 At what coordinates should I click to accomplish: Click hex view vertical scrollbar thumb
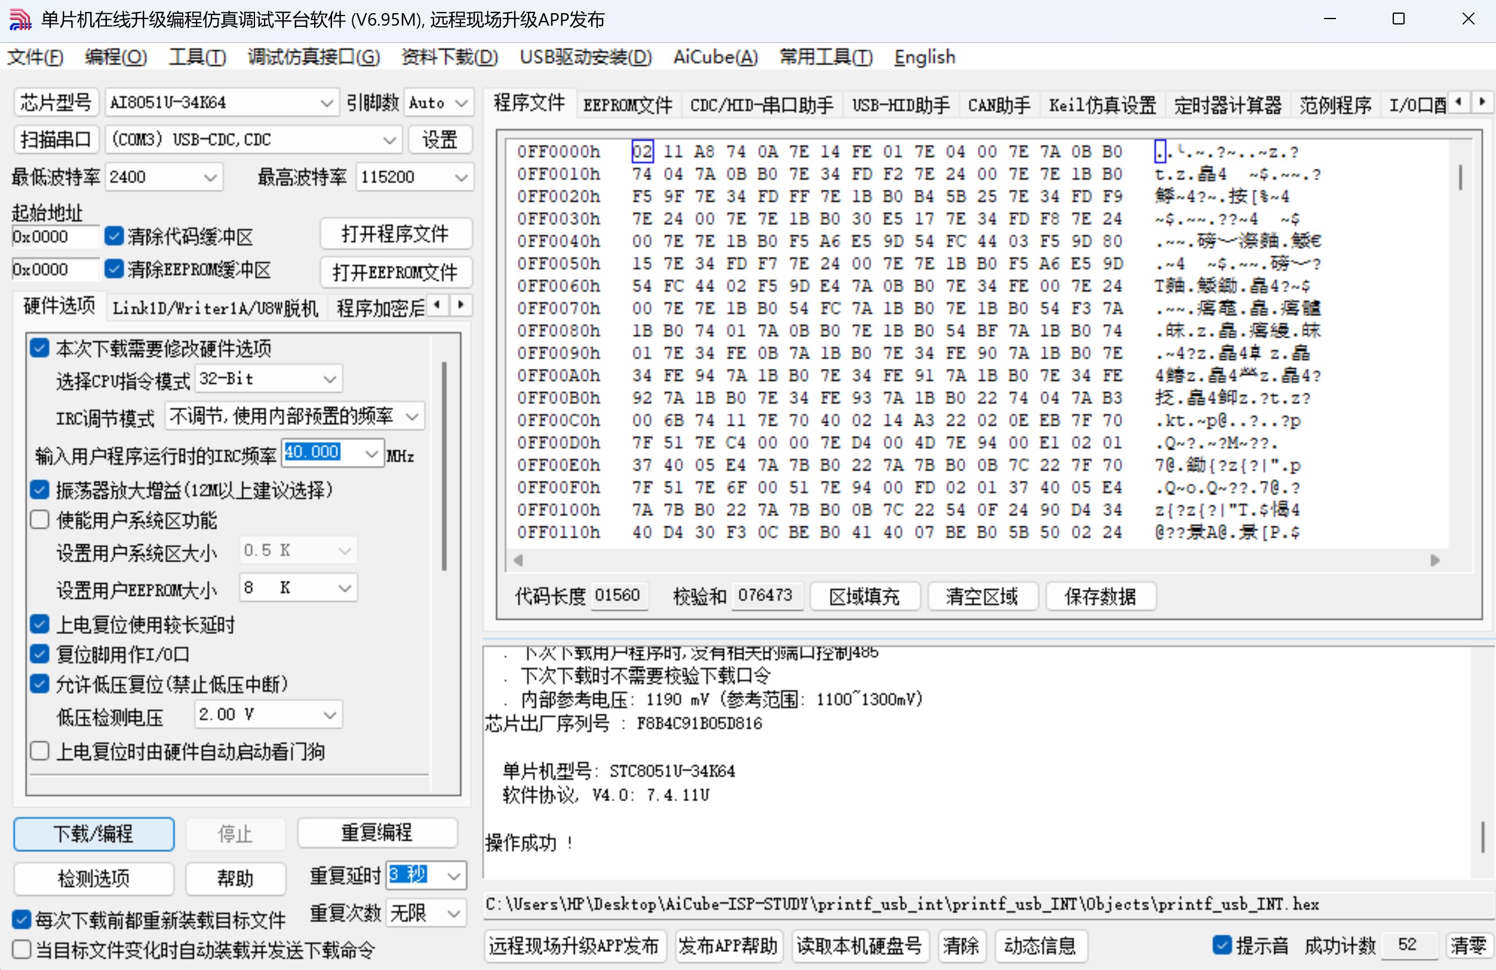(x=1460, y=177)
